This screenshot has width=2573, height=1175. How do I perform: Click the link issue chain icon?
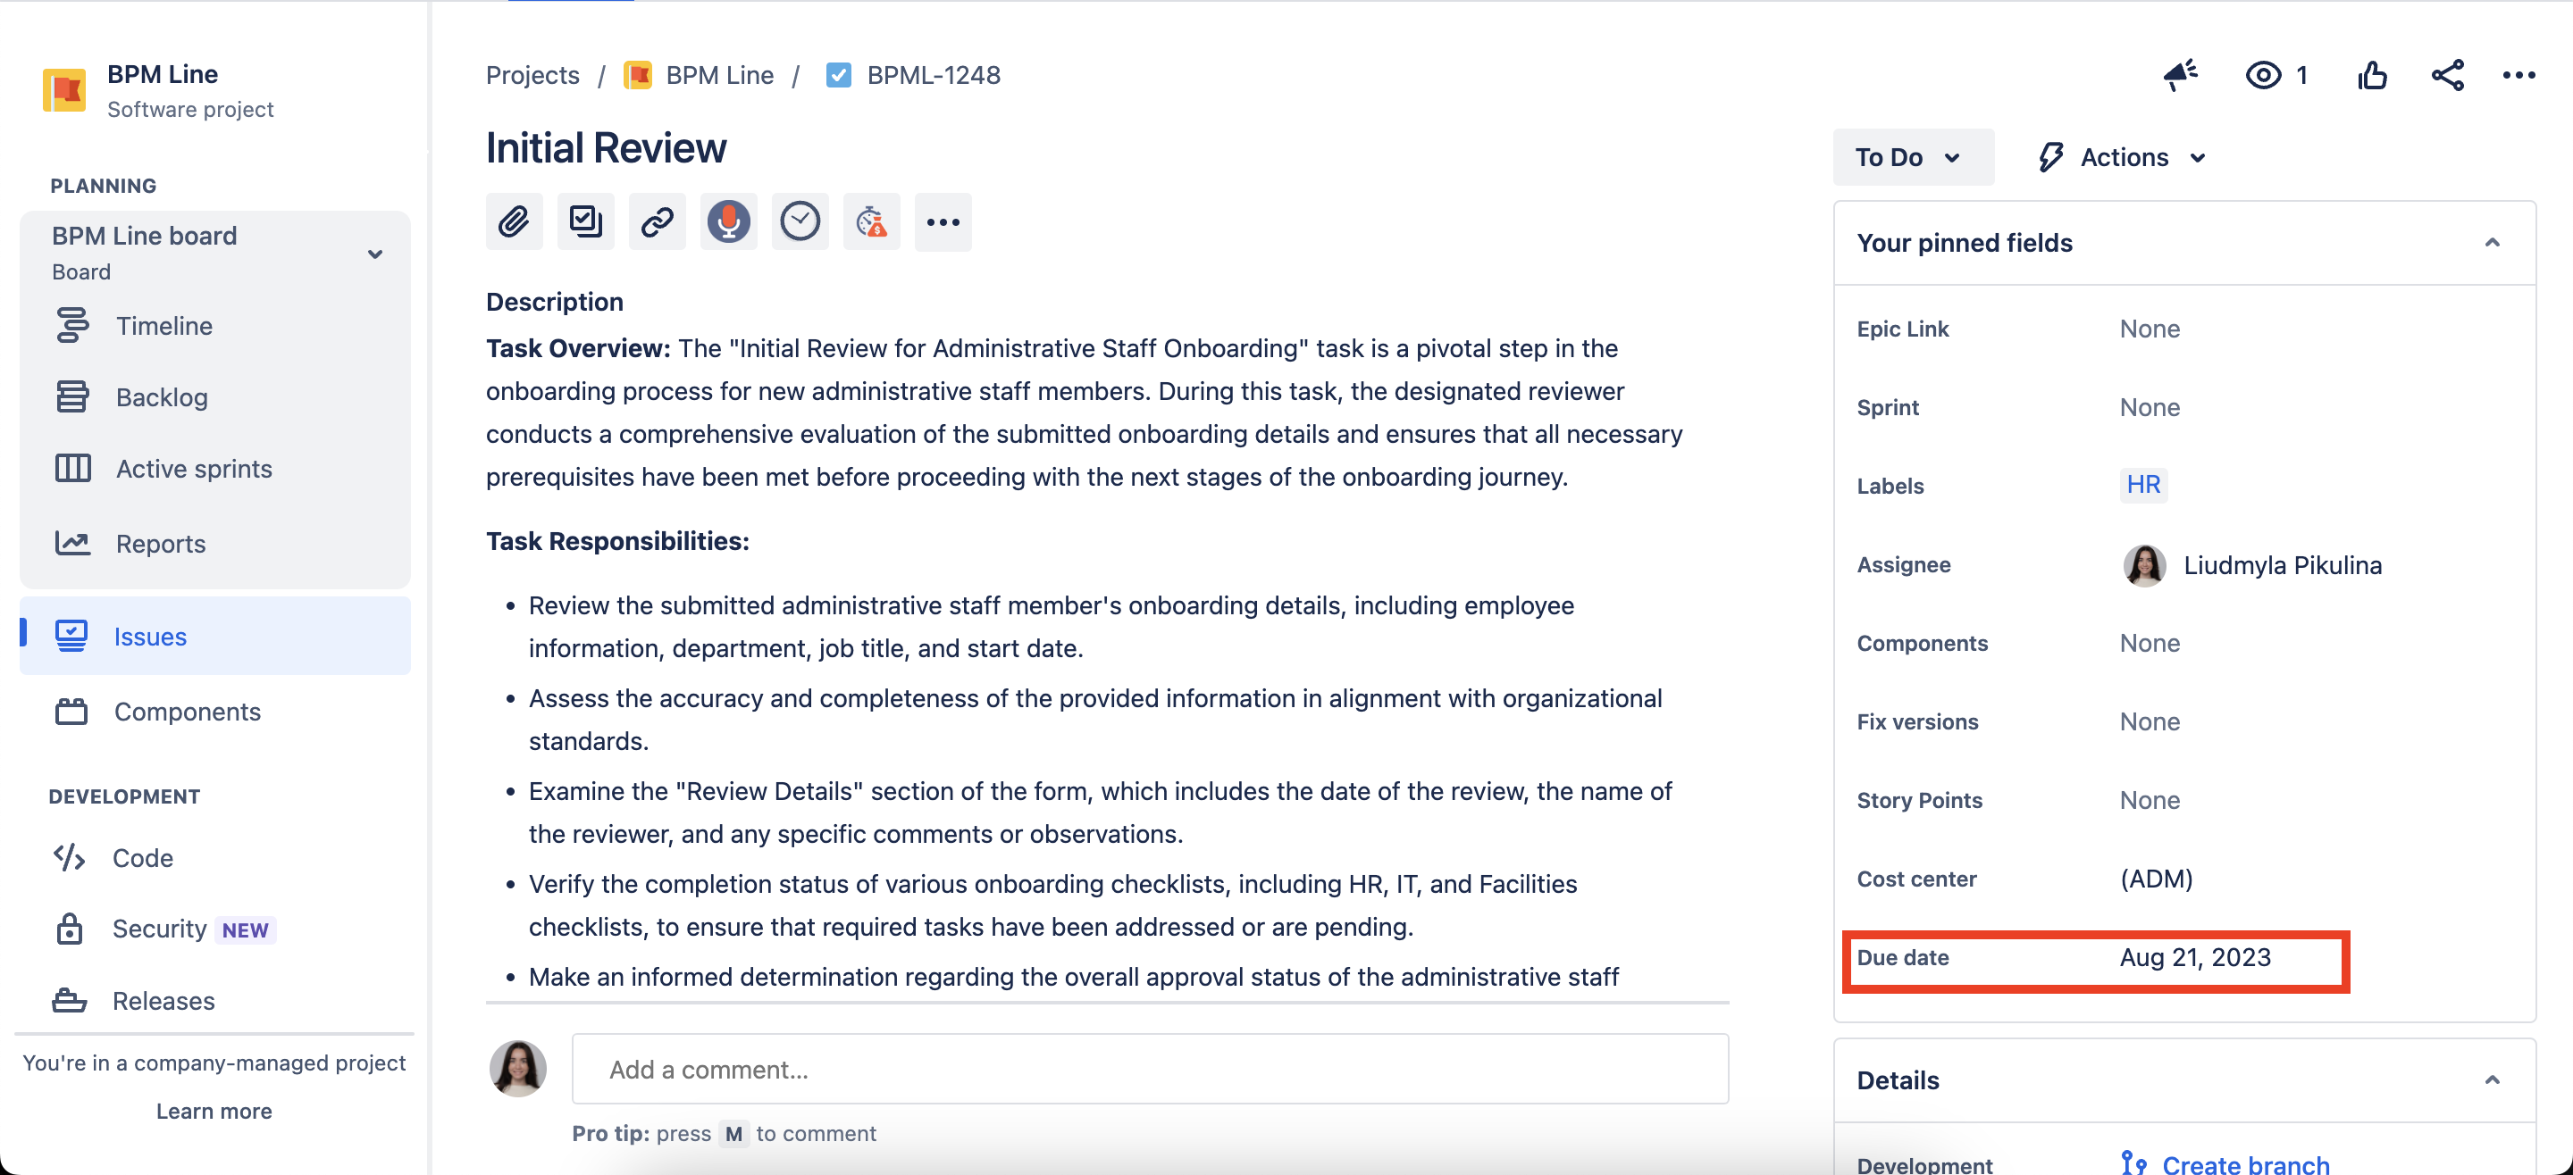point(657,221)
